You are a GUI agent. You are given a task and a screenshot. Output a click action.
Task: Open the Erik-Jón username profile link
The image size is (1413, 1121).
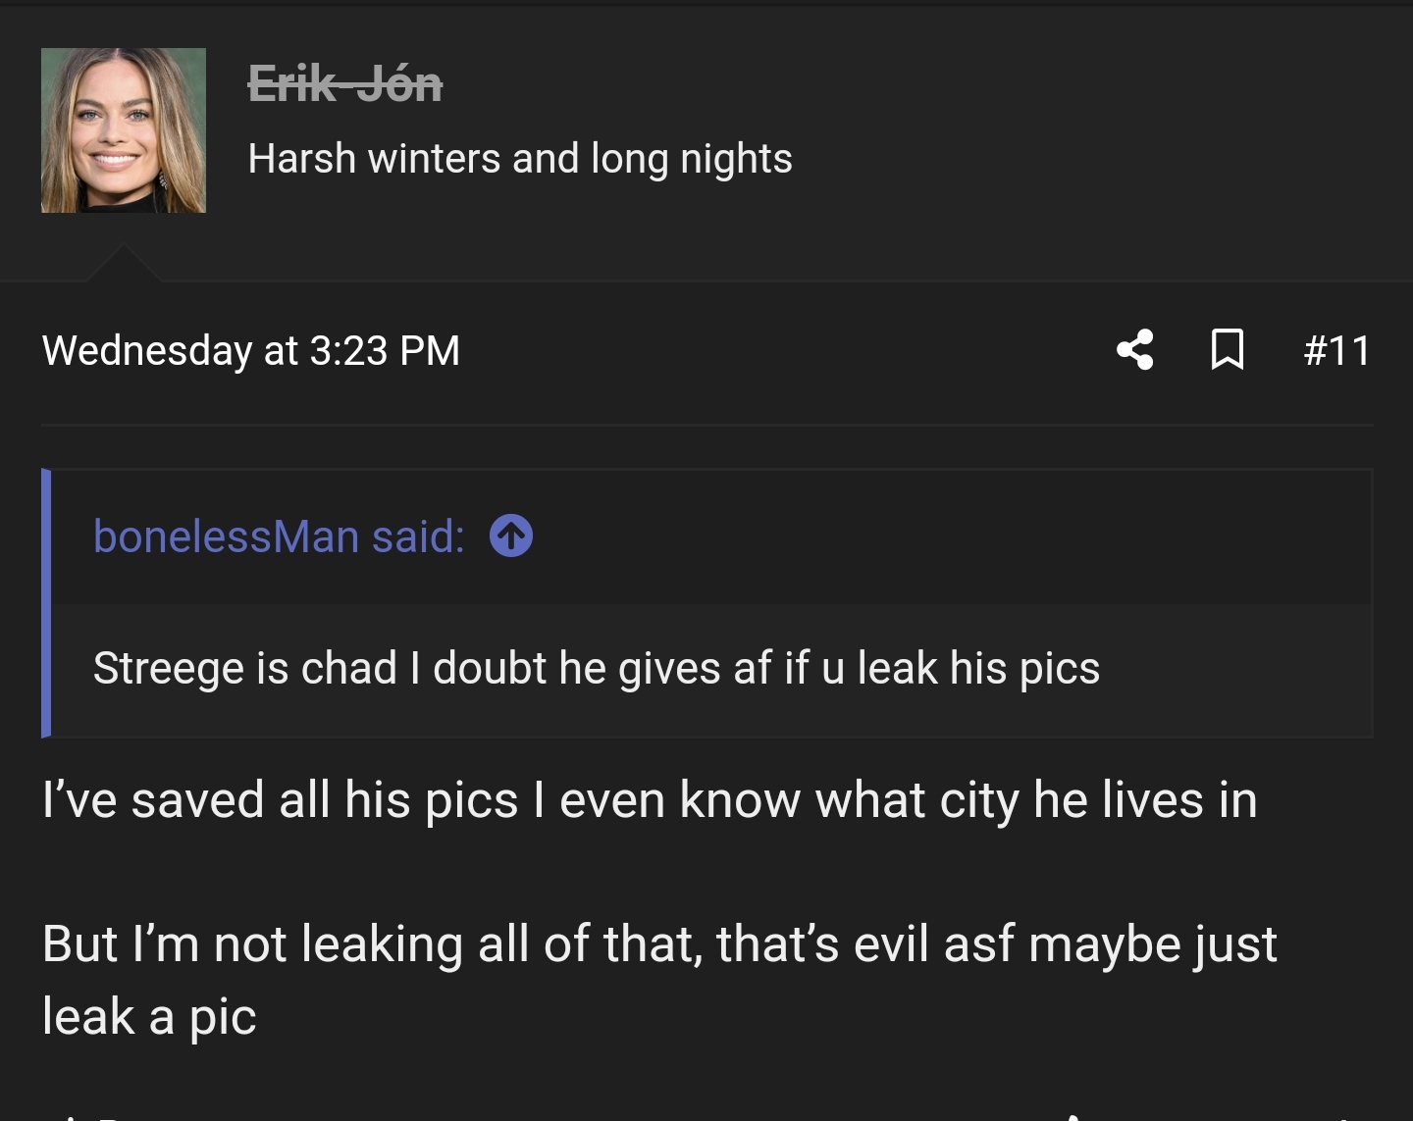345,83
